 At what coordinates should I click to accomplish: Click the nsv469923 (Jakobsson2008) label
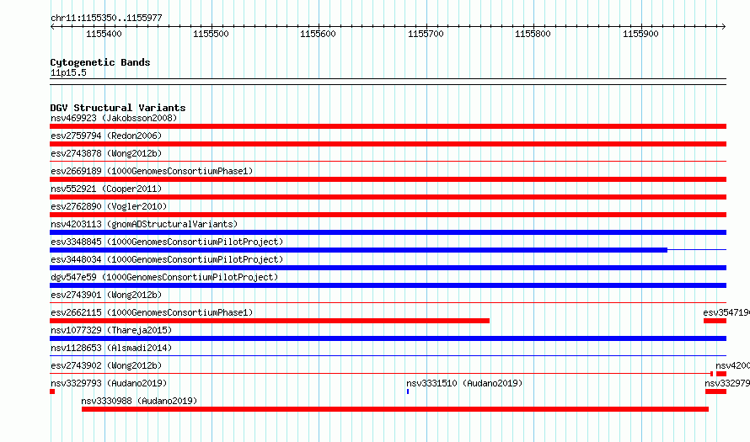coord(114,118)
